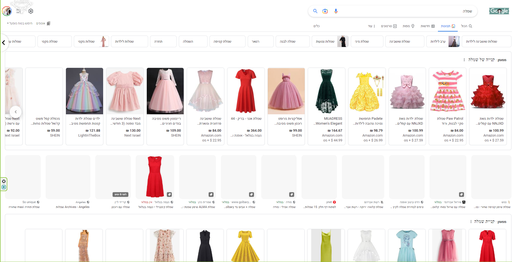Switch to the חדשות (News) tab
This screenshot has width=512, height=262.
tap(428, 26)
